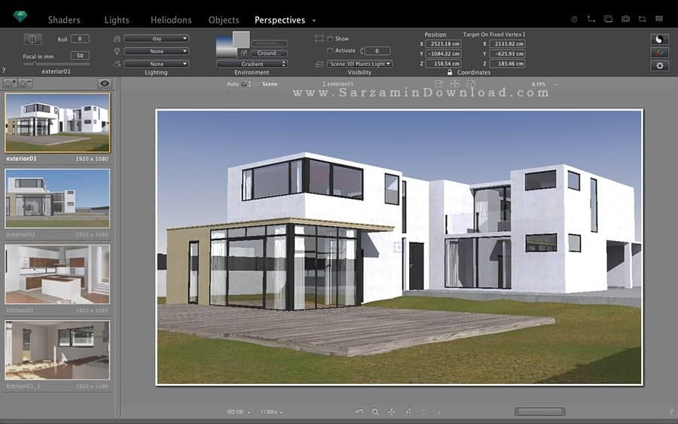Image resolution: width=678 pixels, height=424 pixels.
Task: Click the magnifier zoom icon below viewport
Action: pyautogui.click(x=375, y=412)
